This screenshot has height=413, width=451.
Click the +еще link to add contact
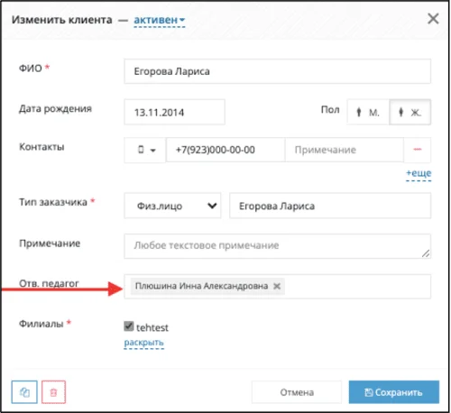tap(419, 173)
